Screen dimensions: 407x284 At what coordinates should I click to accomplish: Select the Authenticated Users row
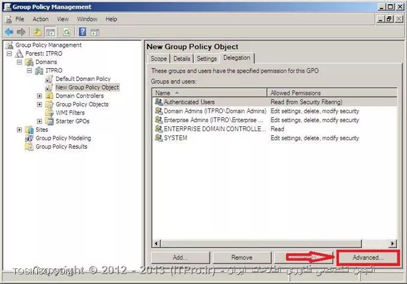pyautogui.click(x=274, y=102)
